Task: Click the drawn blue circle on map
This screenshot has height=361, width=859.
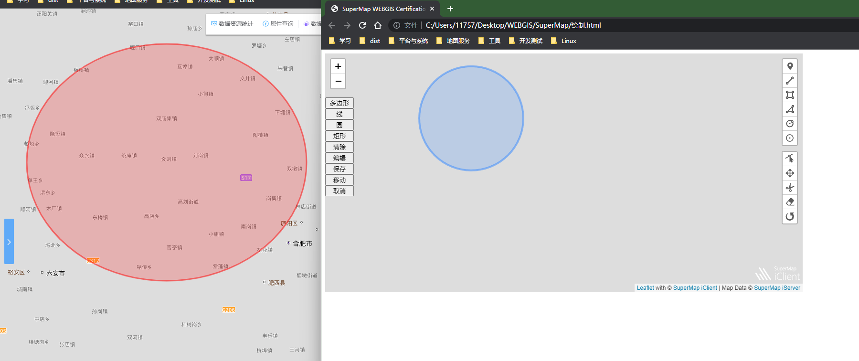Action: point(471,118)
